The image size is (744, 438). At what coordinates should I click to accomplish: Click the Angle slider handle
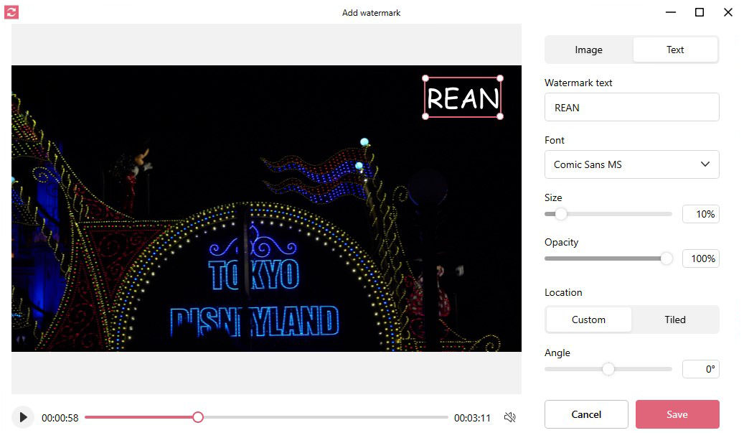coord(608,369)
